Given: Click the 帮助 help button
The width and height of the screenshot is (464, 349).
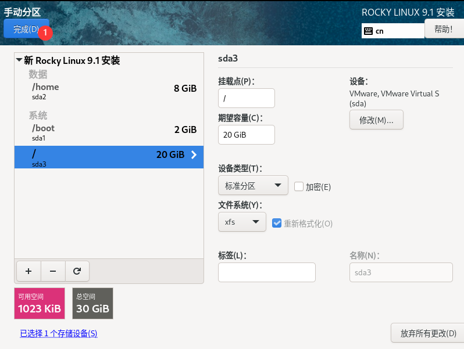Looking at the screenshot, I should (444, 28).
